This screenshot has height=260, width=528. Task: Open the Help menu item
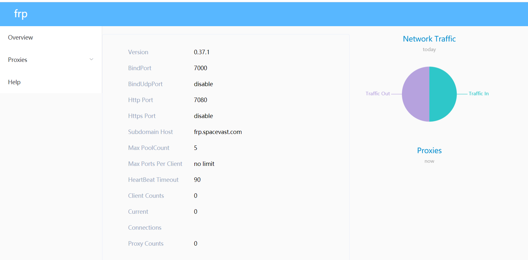pyautogui.click(x=51, y=82)
